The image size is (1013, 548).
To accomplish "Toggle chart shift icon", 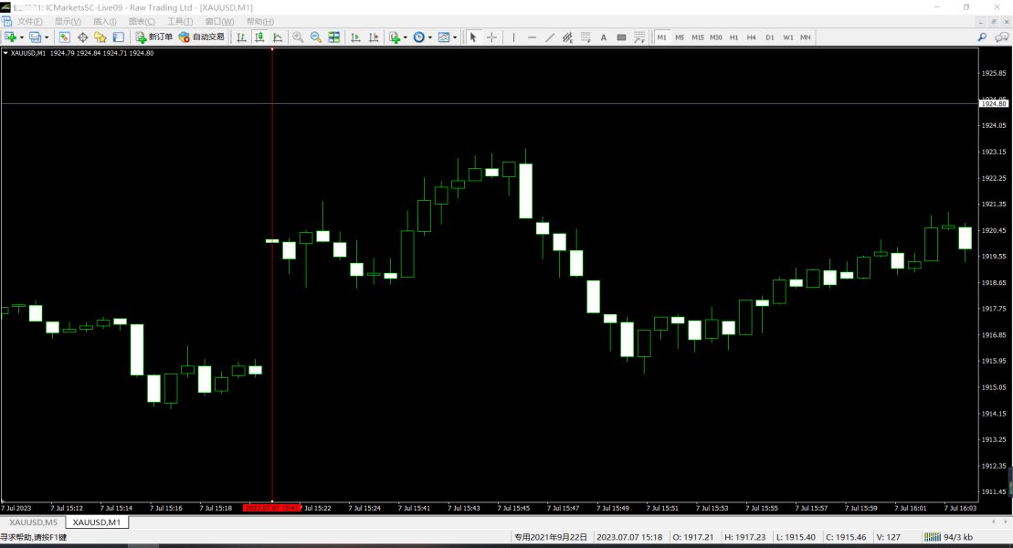I will 374,37.
